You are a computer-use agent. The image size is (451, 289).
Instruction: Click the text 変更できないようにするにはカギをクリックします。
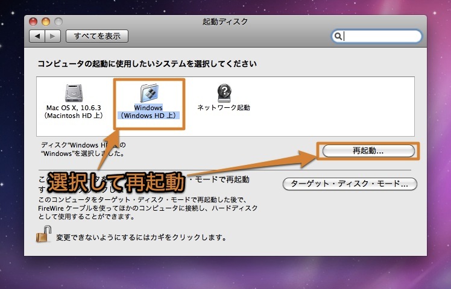pyautogui.click(x=142, y=237)
